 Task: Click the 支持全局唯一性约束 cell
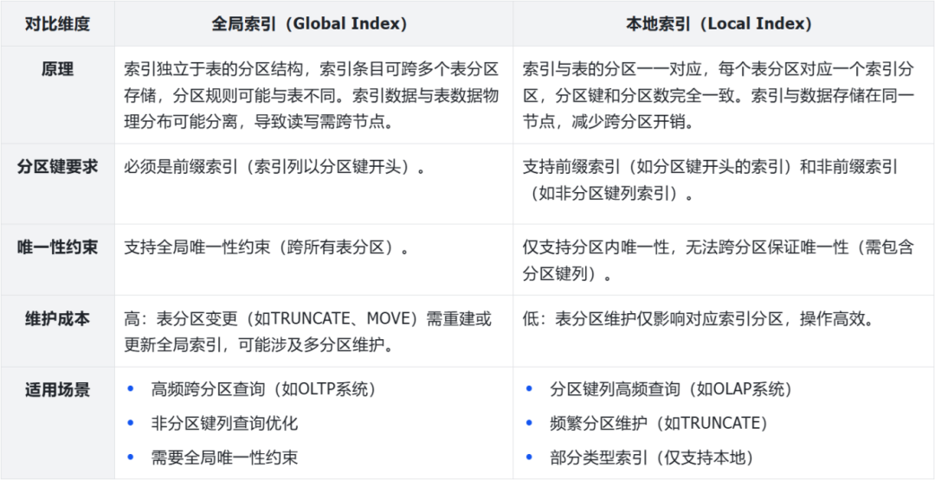267,248
